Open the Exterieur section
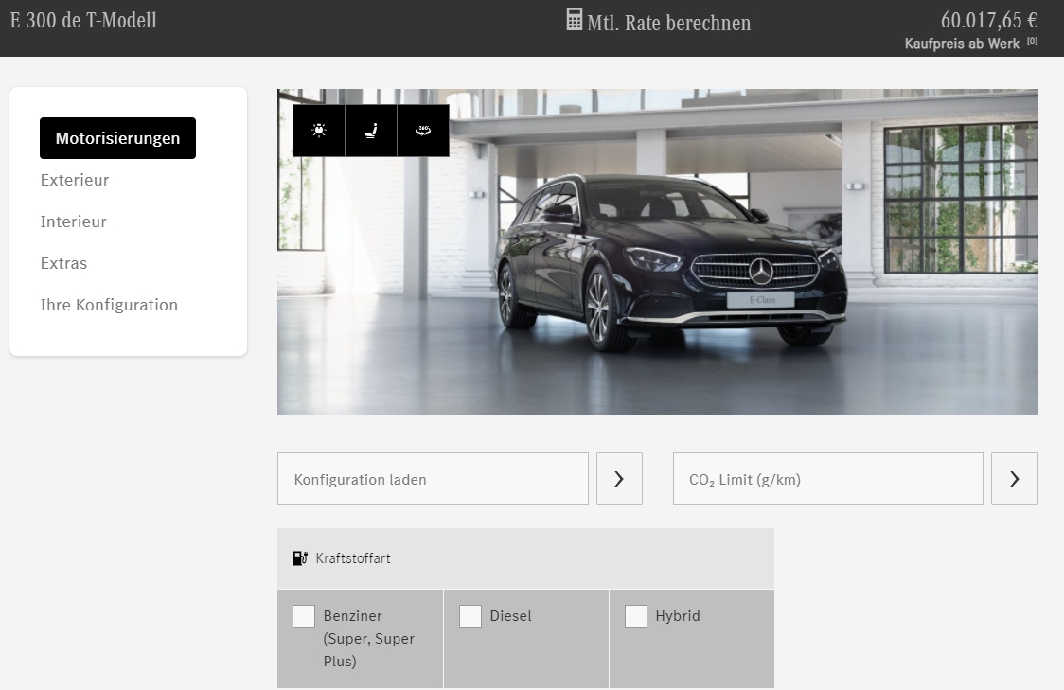Viewport: 1064px width, 690px height. tap(75, 180)
